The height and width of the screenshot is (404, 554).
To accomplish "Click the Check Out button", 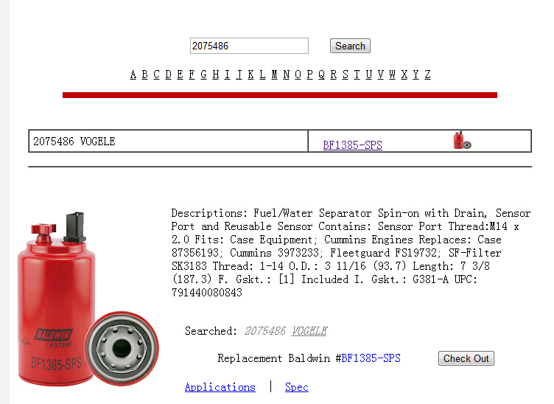I will [466, 358].
